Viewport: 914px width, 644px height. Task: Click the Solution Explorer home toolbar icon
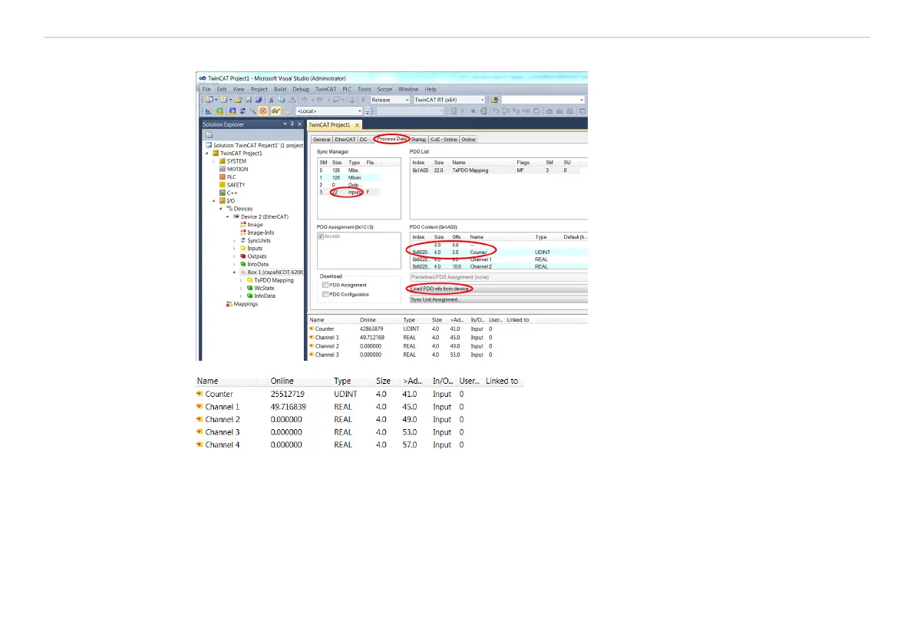tap(209, 134)
